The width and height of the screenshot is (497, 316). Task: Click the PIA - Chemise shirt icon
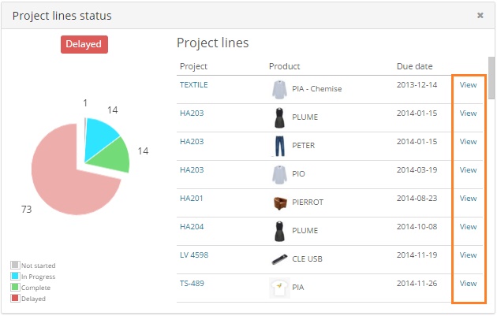[278, 89]
